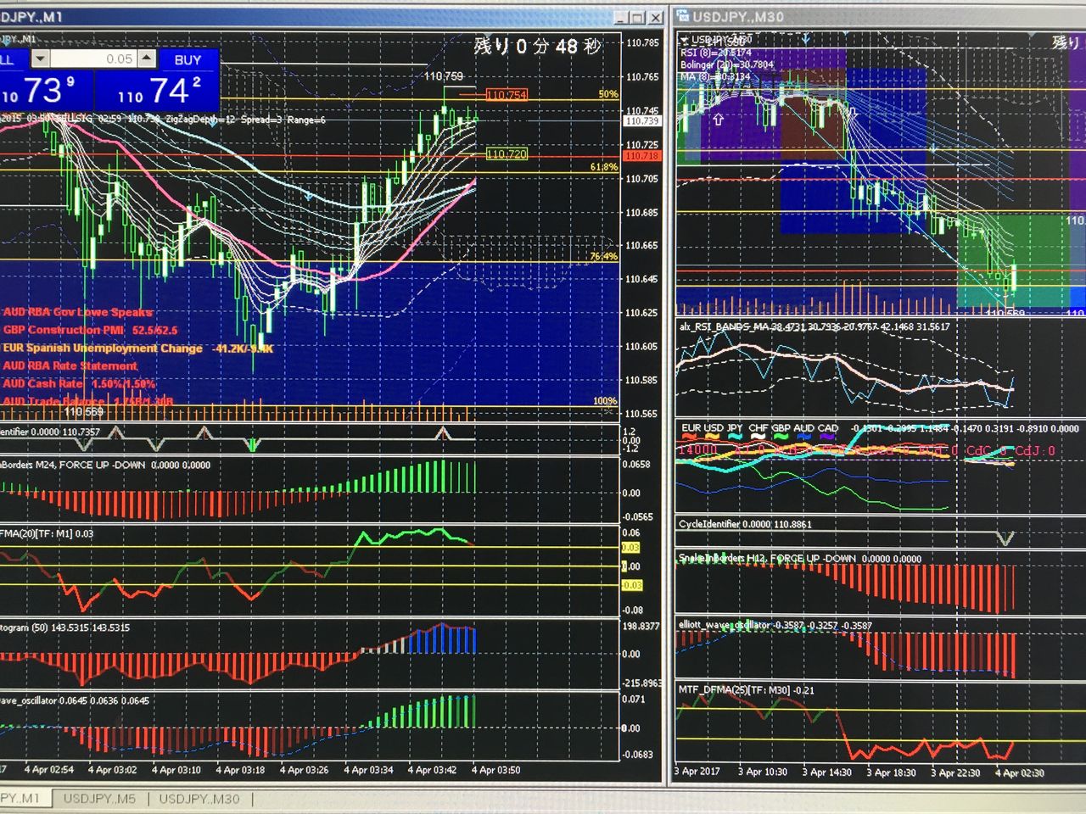Click the BUY button in the one-click trading panel
Viewport: 1086px width, 814px height.
point(188,59)
